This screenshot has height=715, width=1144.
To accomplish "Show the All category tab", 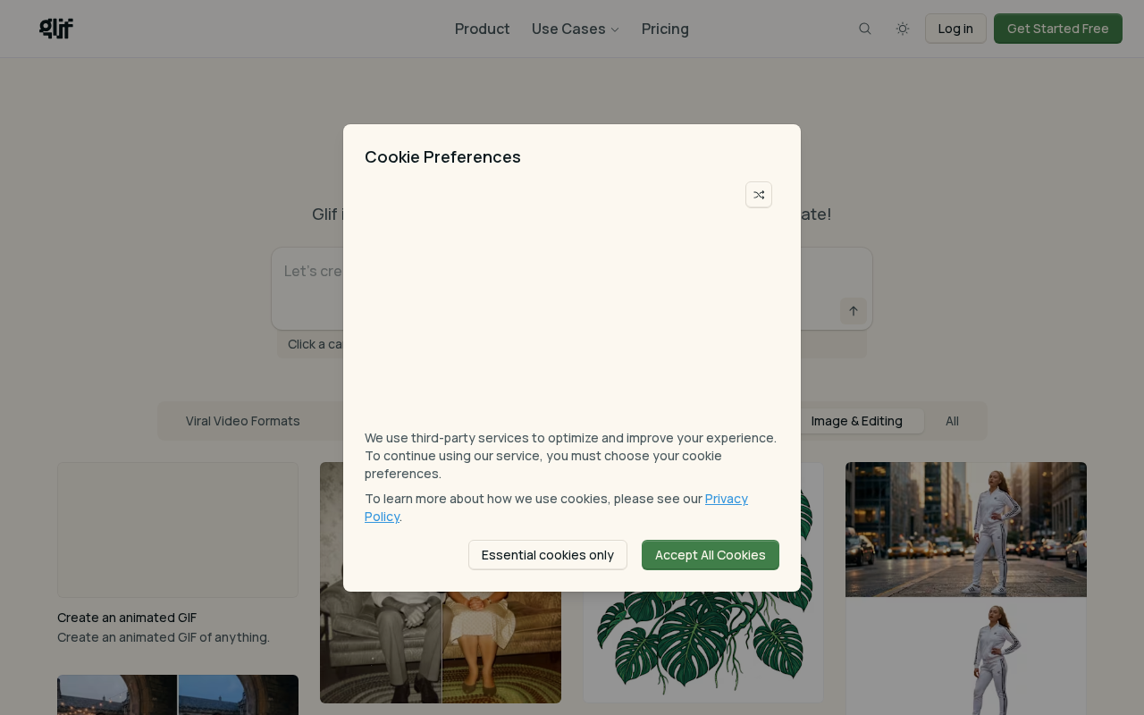I will [952, 421].
